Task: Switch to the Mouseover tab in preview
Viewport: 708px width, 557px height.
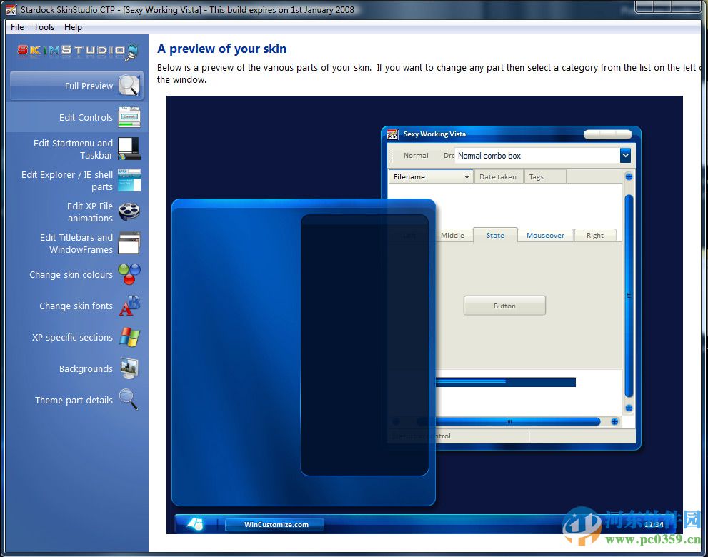Action: (545, 235)
